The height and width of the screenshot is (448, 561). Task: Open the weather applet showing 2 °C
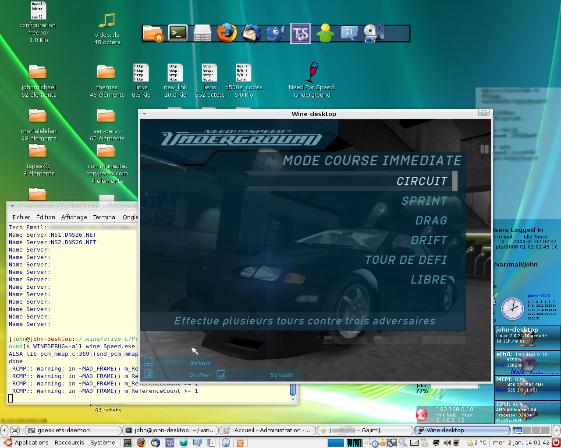477,442
